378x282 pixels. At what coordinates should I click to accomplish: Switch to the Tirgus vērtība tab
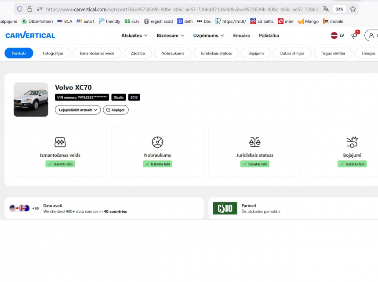333,53
